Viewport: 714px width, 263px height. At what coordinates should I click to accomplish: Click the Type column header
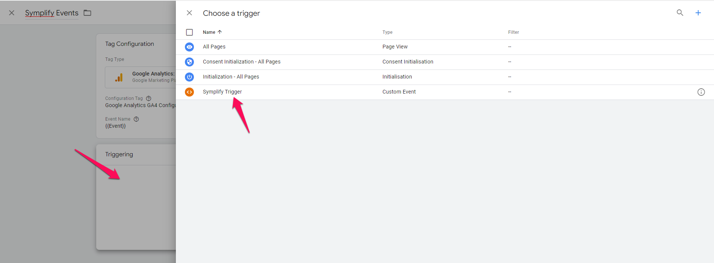click(387, 32)
